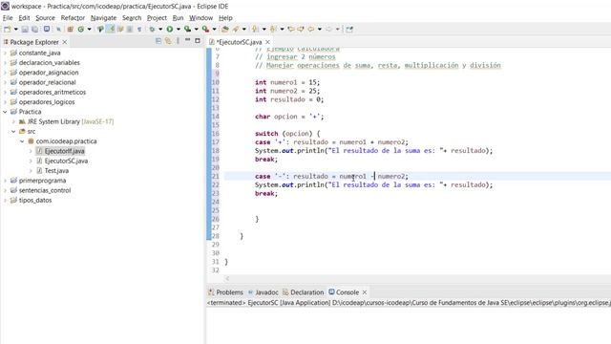The width and height of the screenshot is (611, 344).
Task: Switch to the Problems tab
Action: pos(225,292)
